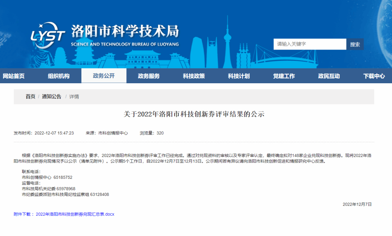Screen dimensions: 392x236
Task: Open the 政务服务 menu item
Action: (x=149, y=76)
